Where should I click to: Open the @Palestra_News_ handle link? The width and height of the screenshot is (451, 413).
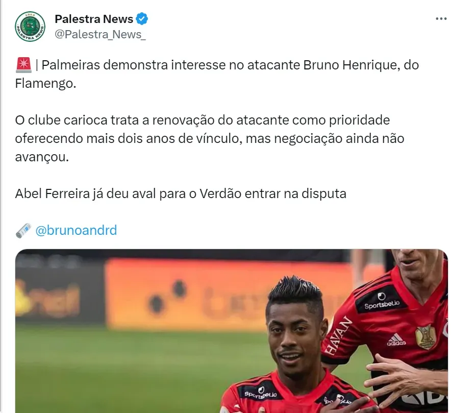[100, 35]
